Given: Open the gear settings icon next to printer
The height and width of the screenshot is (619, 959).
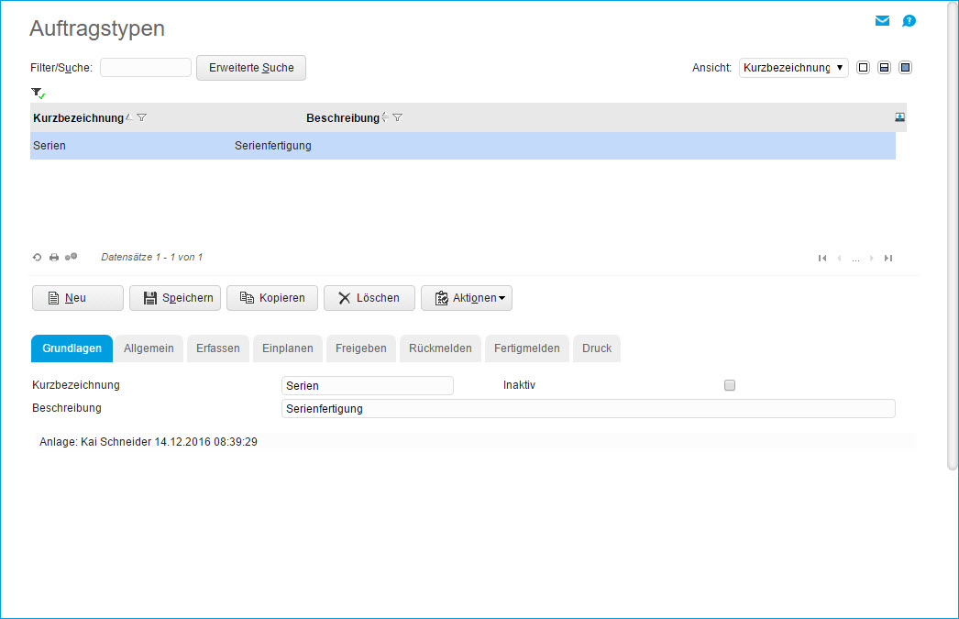Looking at the screenshot, I should [71, 258].
